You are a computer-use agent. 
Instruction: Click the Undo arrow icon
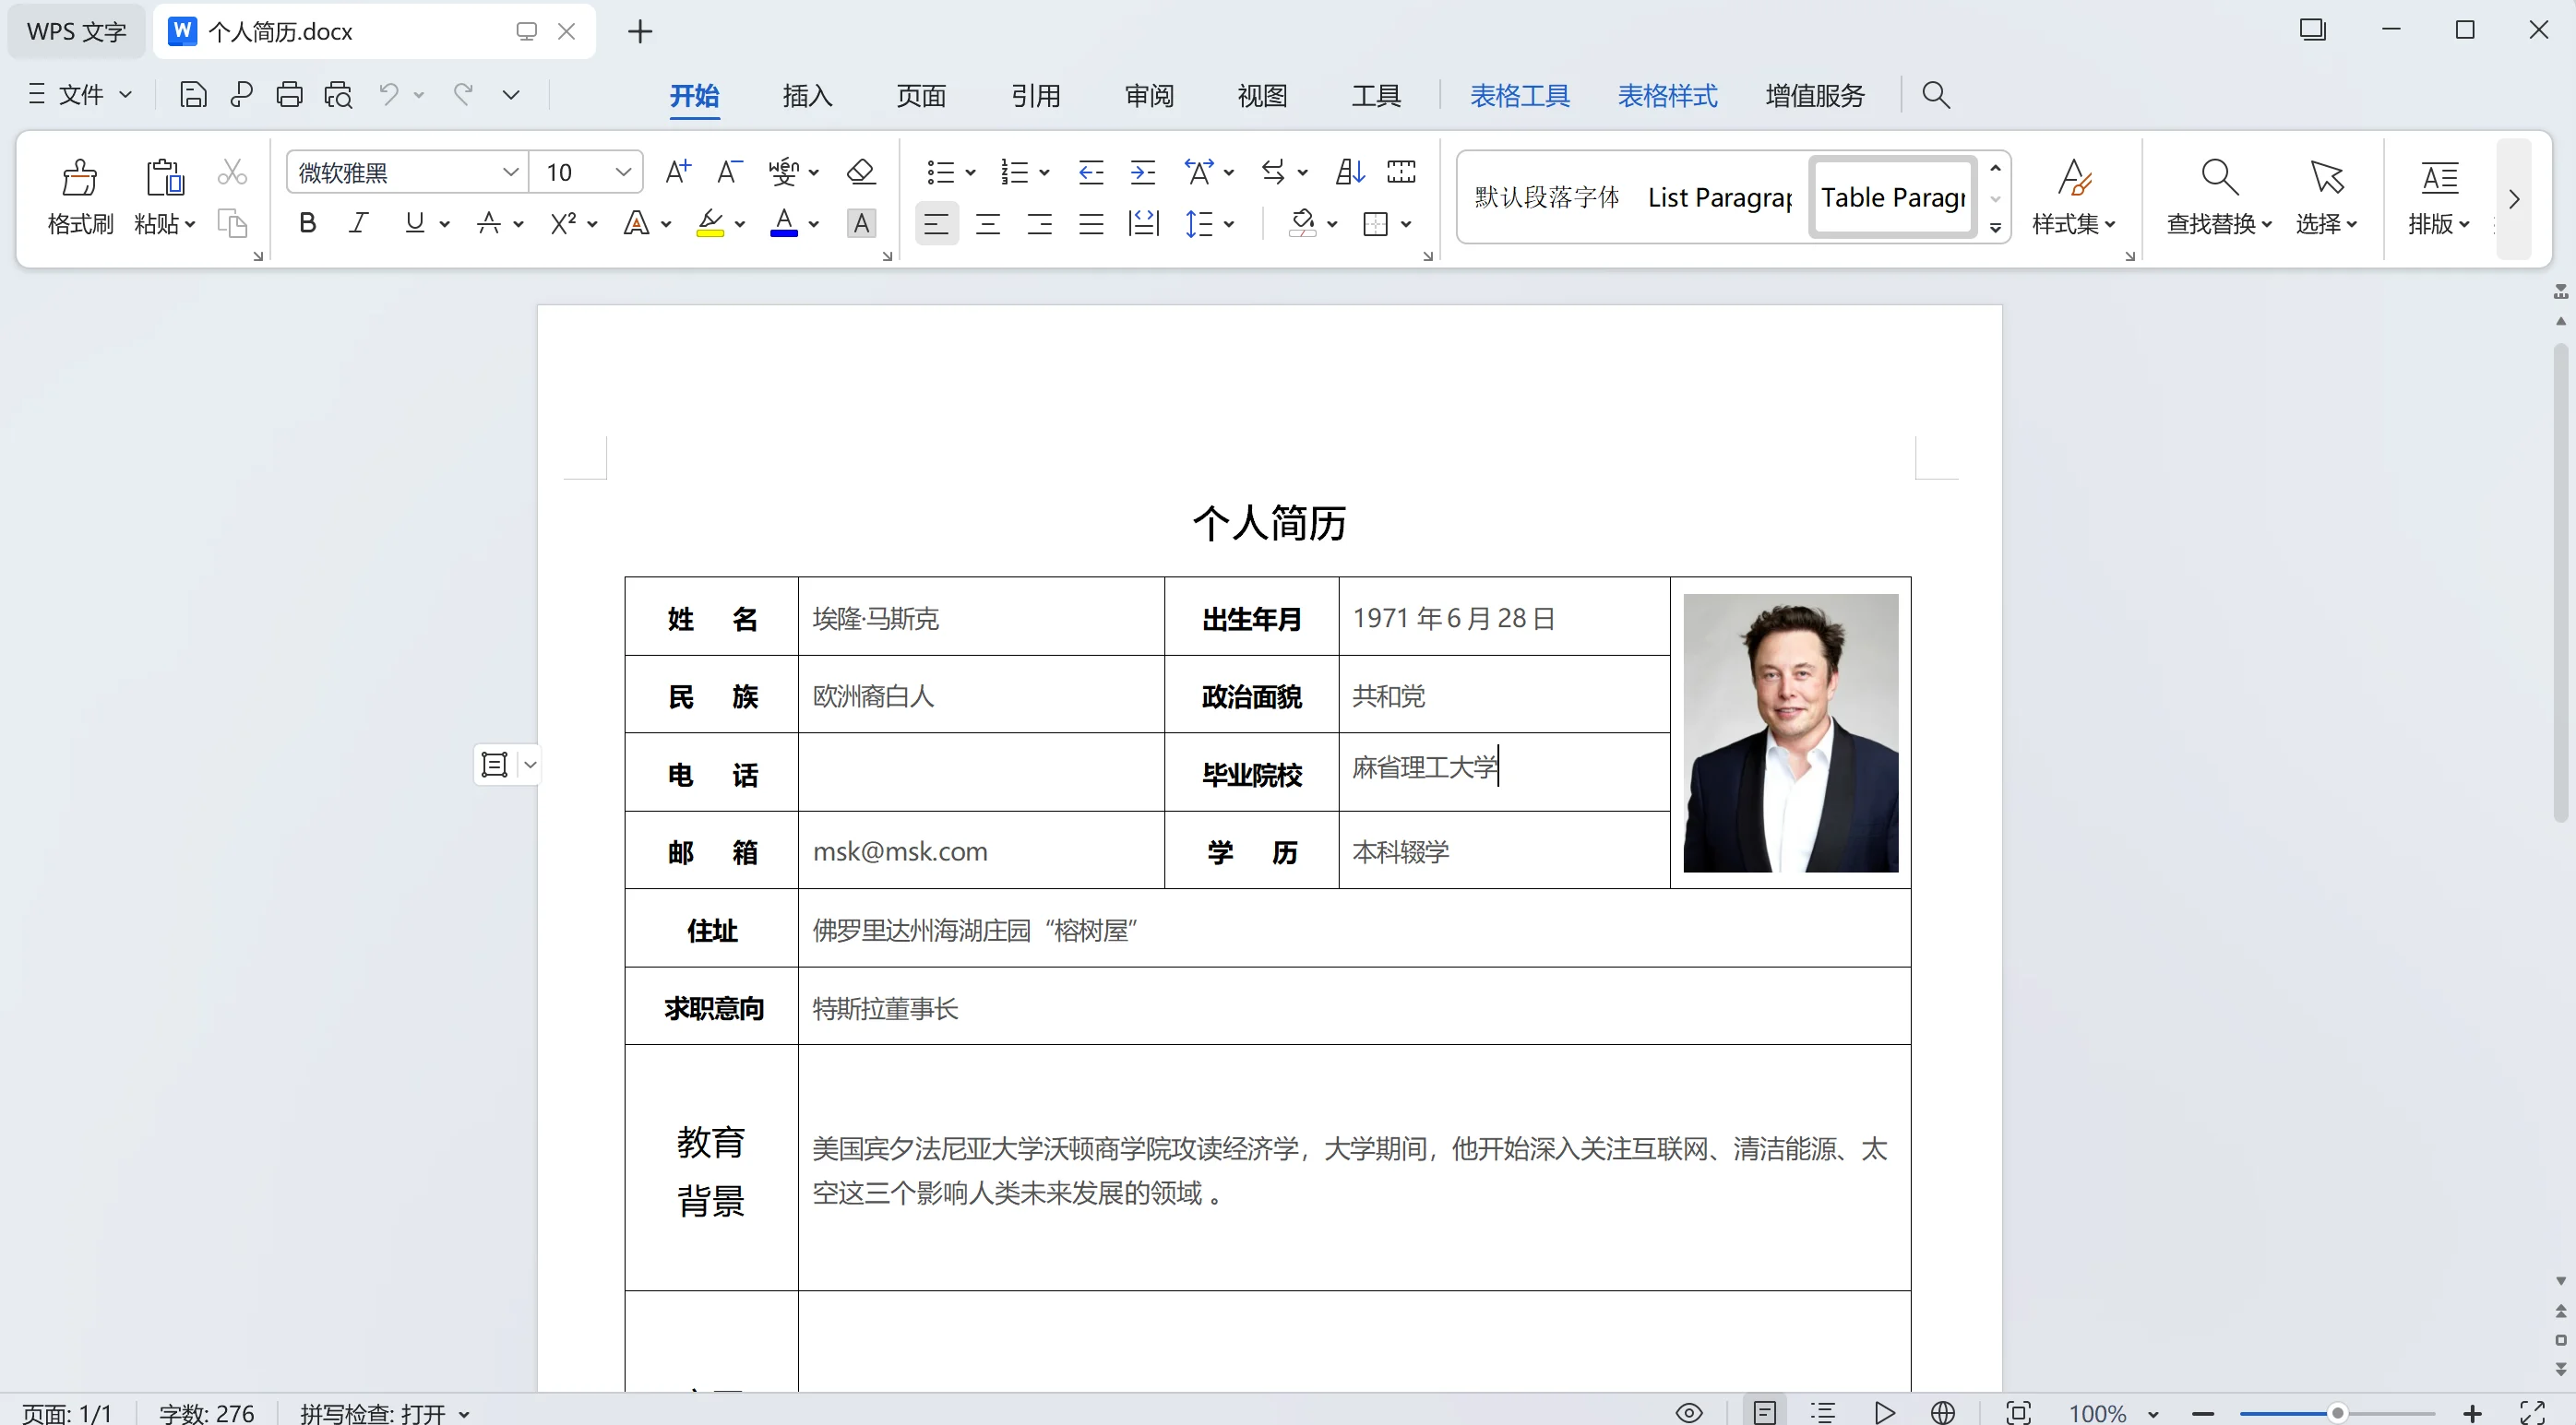click(389, 94)
